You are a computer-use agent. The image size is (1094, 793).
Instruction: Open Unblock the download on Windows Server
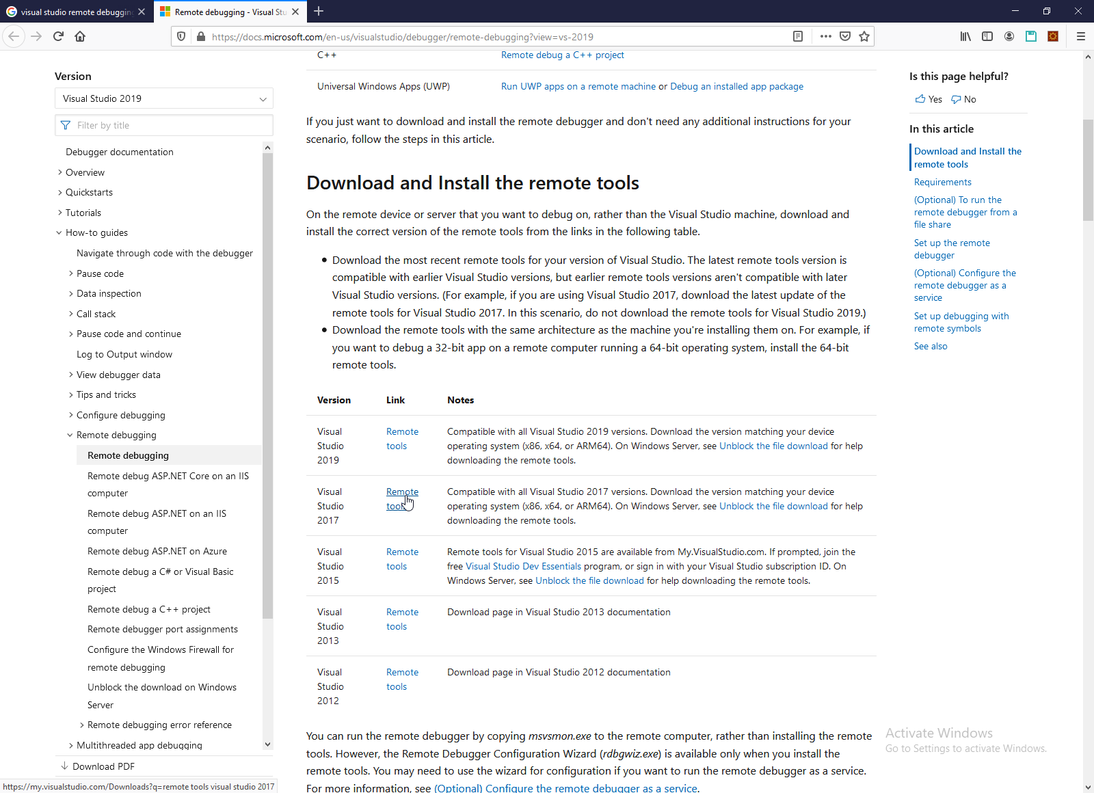tap(162, 696)
